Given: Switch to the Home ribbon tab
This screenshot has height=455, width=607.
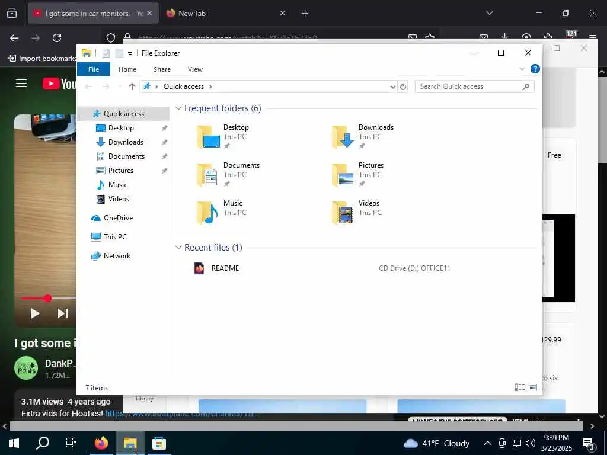Looking at the screenshot, I should [x=127, y=69].
